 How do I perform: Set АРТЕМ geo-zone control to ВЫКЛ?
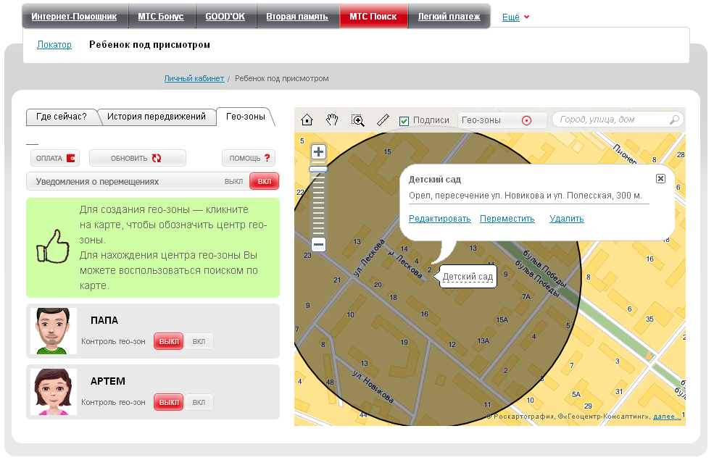(x=168, y=402)
